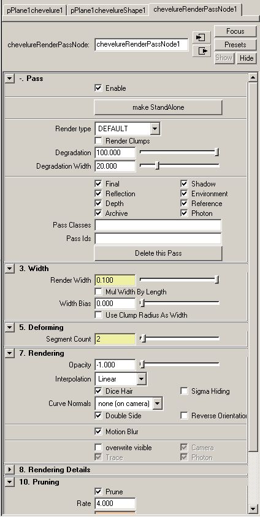Click the make StandAlone button

coord(158,107)
